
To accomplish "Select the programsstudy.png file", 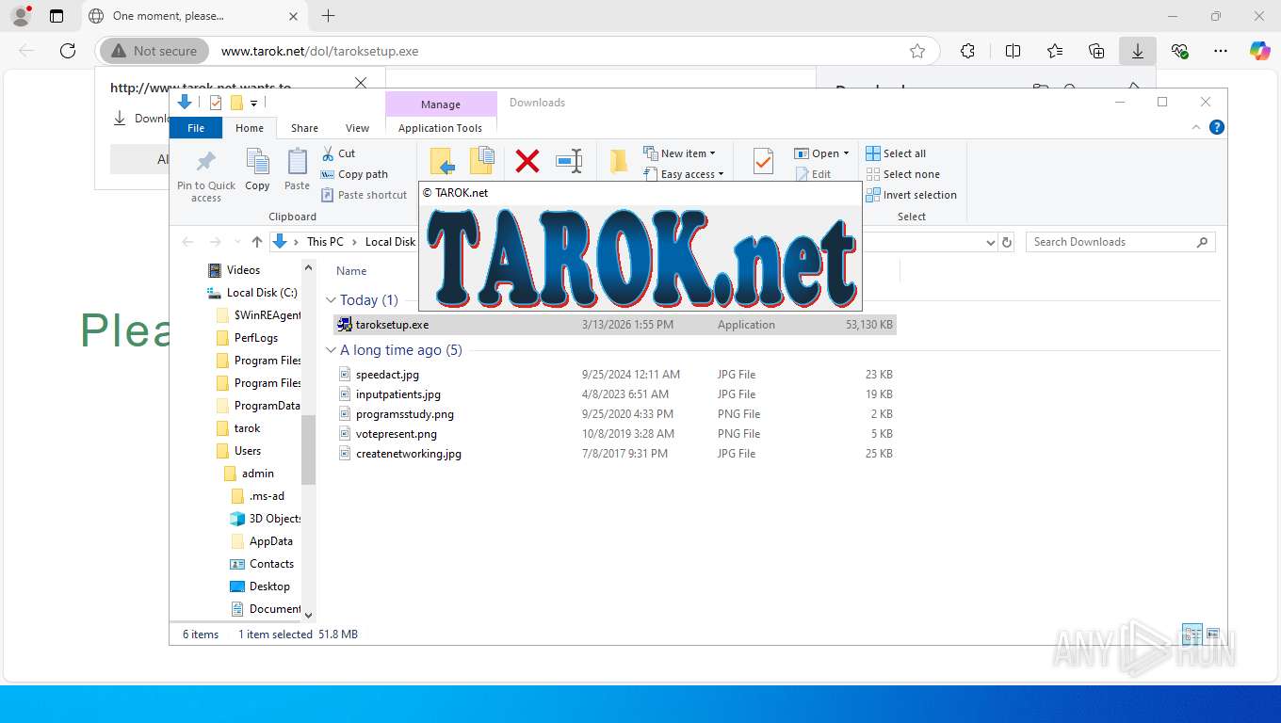I will 614,414.
